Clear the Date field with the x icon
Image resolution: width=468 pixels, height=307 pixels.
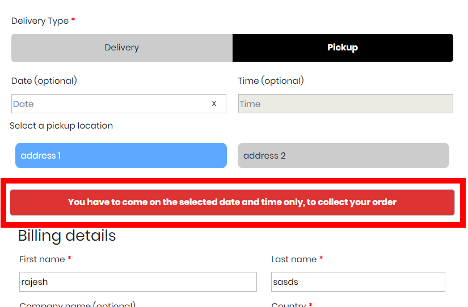coord(214,104)
